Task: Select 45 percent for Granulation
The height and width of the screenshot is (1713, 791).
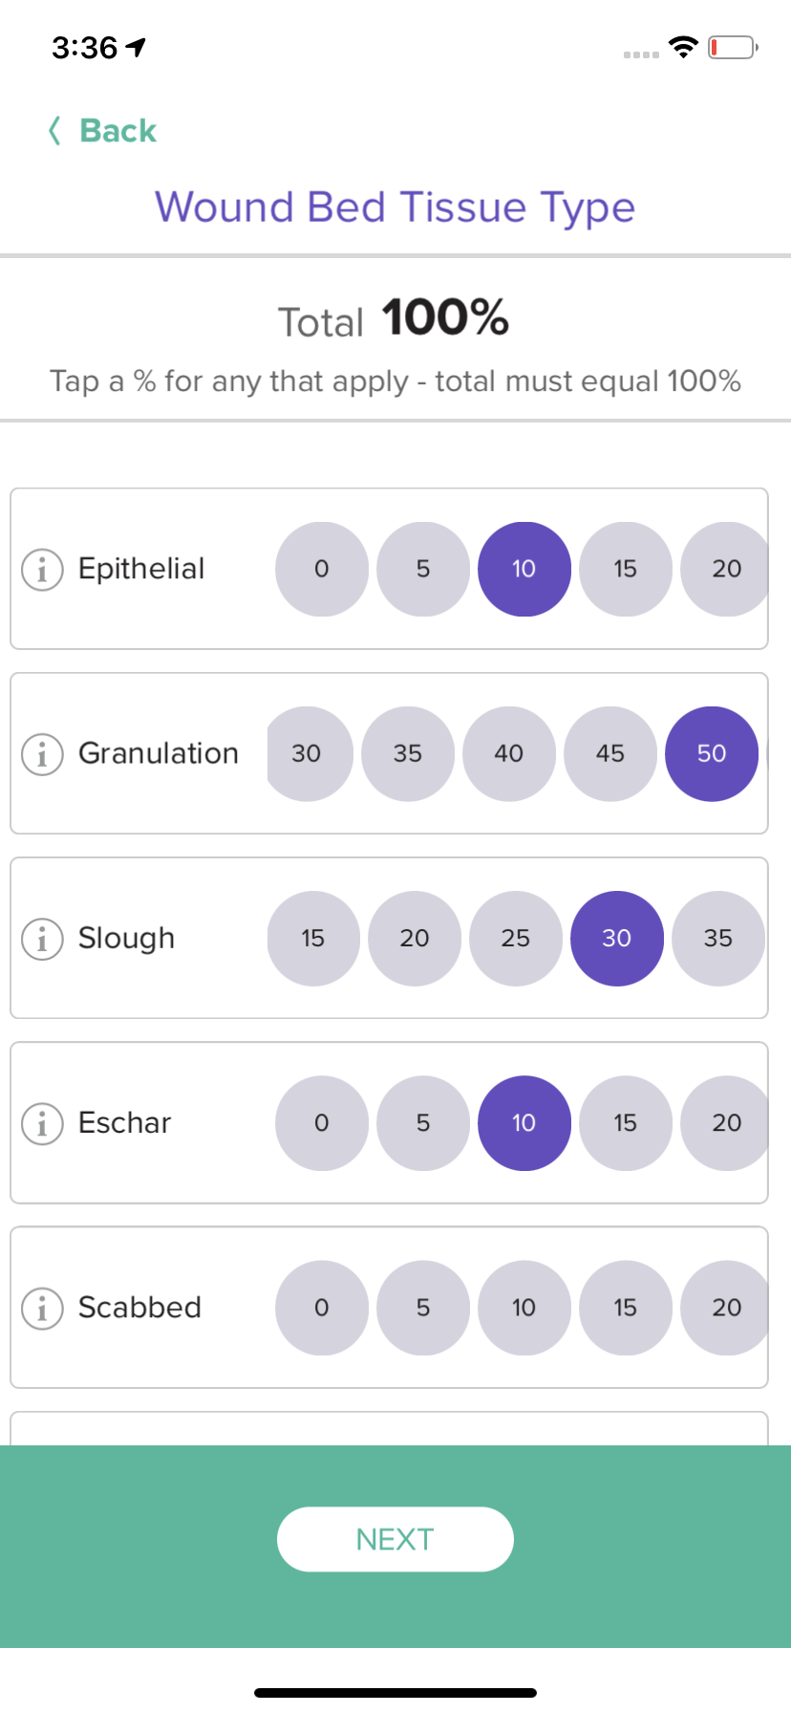Action: (x=610, y=753)
